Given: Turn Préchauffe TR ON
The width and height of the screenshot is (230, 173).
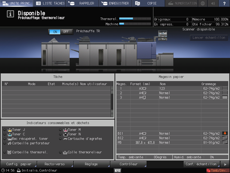Looking at the screenshot, I should (x=55, y=32).
